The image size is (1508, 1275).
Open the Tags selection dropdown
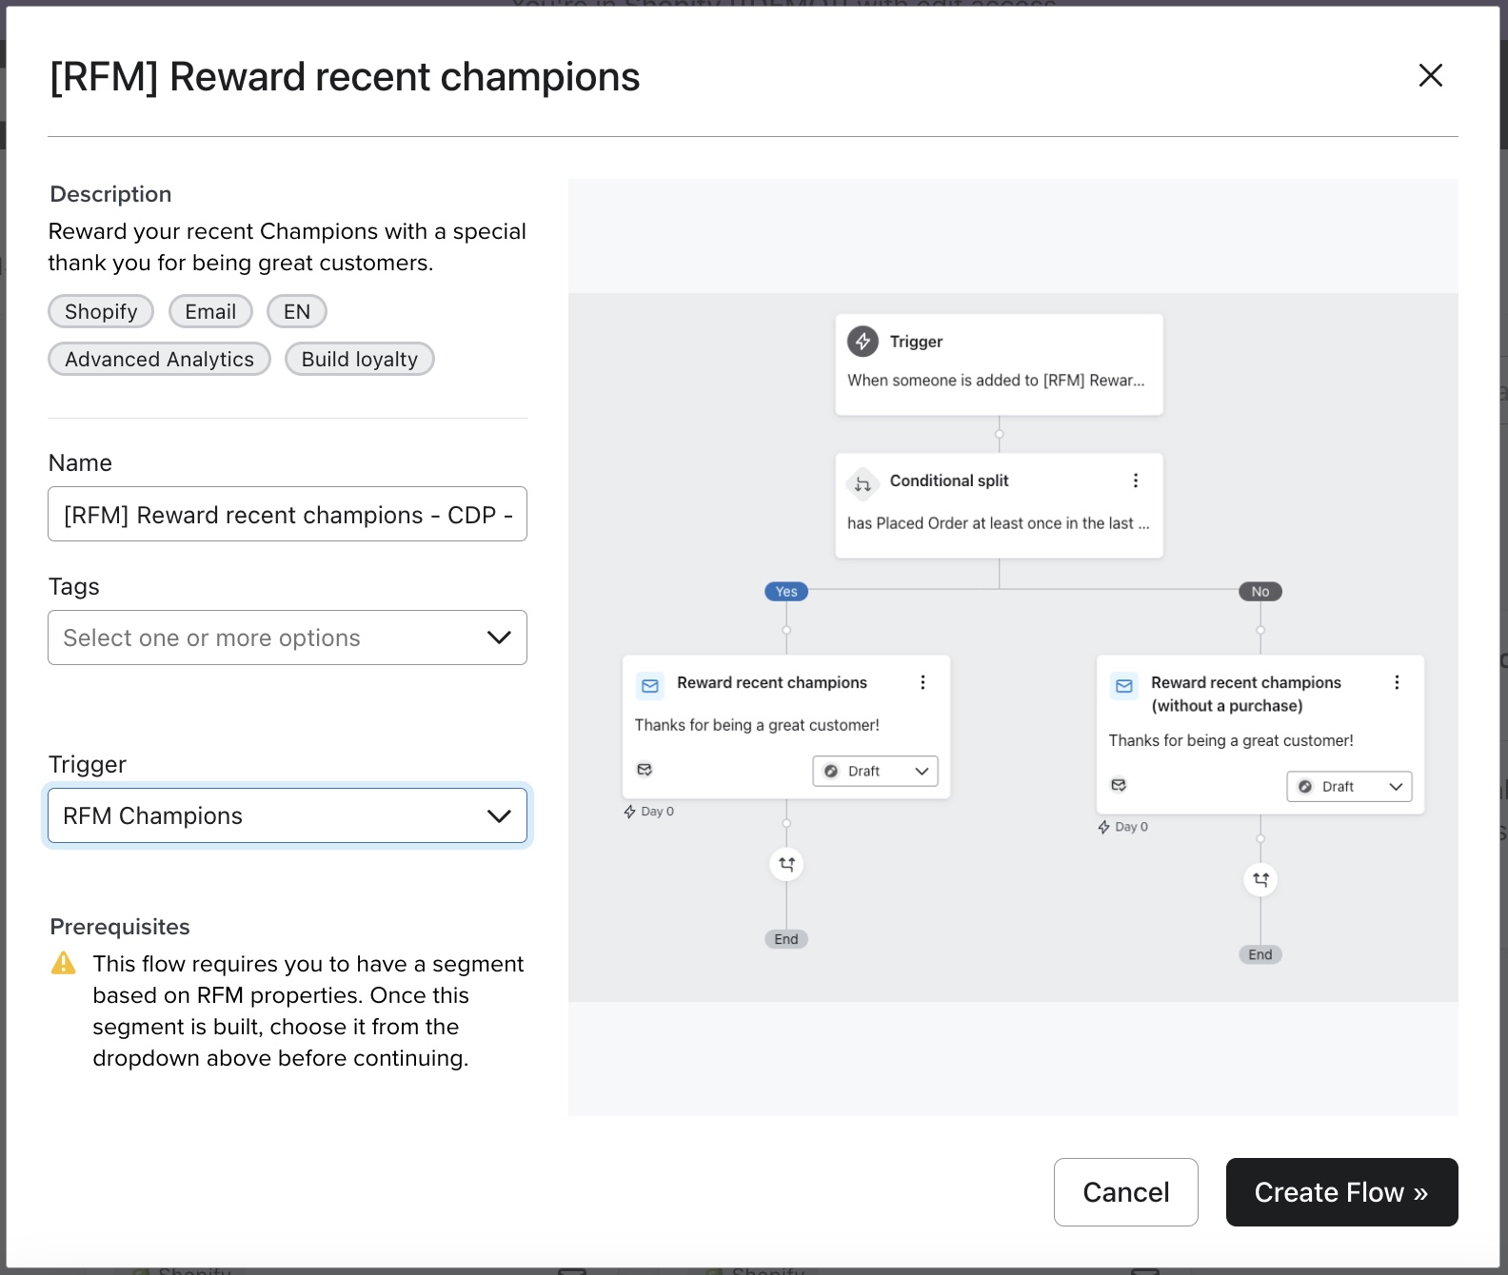[x=287, y=637]
